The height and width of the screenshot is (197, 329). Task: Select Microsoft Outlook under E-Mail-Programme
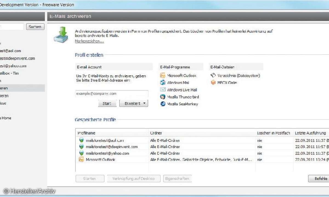click(182, 76)
